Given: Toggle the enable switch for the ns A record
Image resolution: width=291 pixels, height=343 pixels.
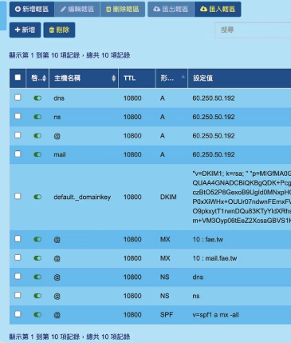Looking at the screenshot, I should [37, 117].
